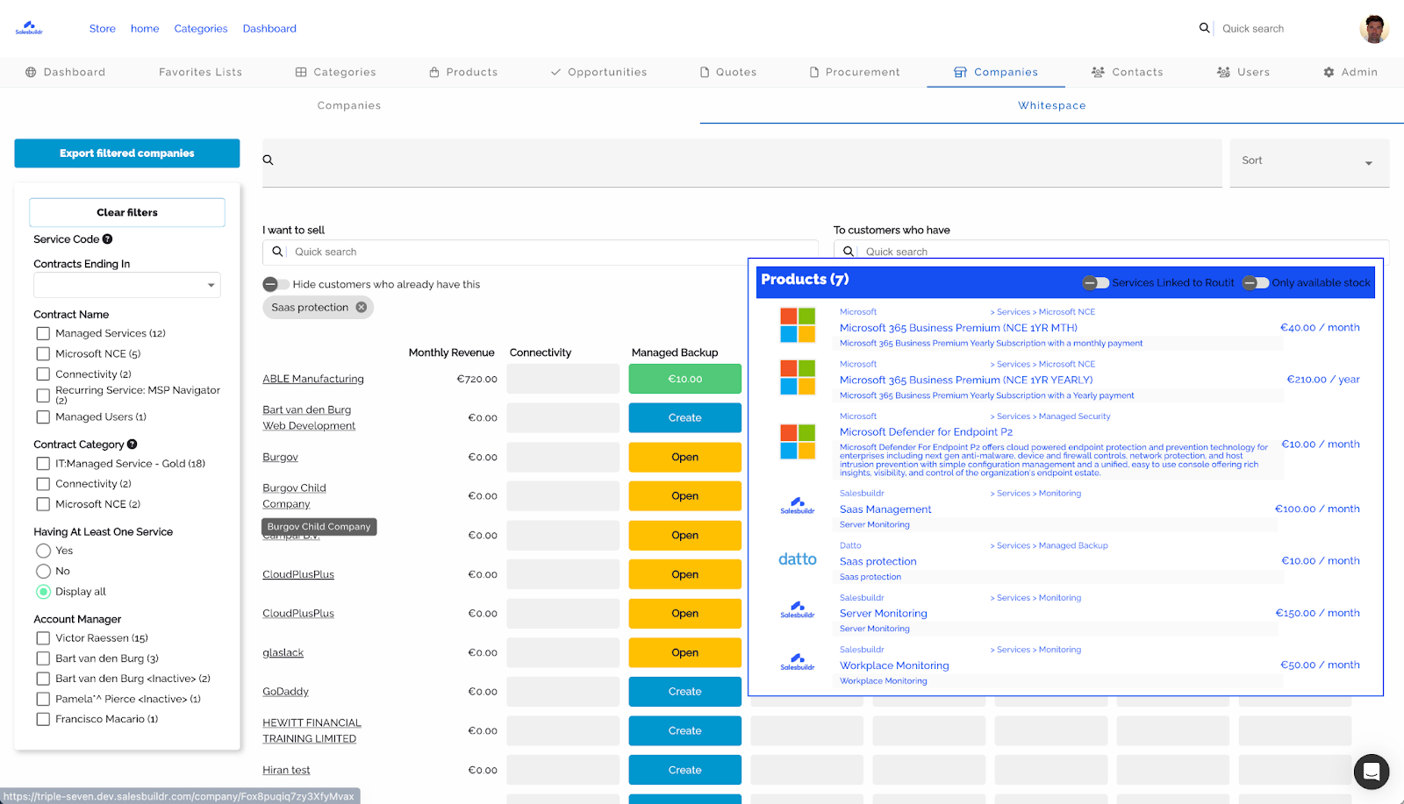1404x804 pixels.
Task: Open the Procurement tab
Action: (855, 72)
